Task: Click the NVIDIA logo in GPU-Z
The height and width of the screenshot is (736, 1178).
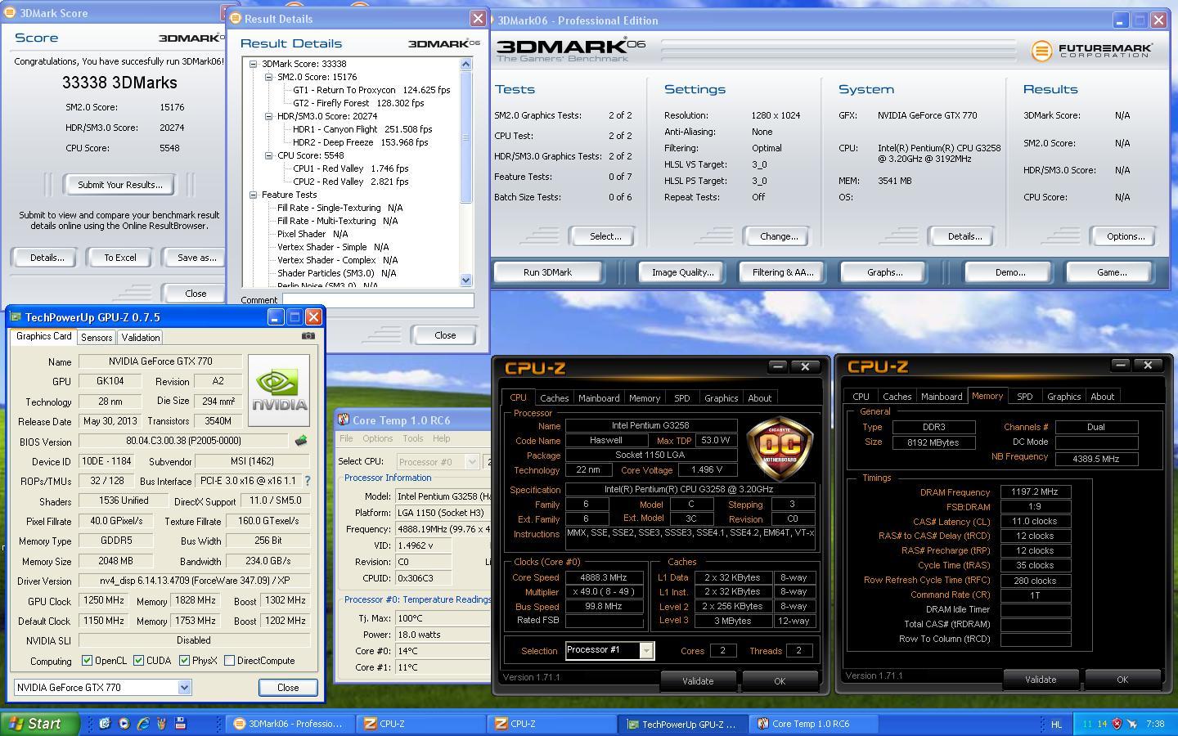Action: point(279,390)
